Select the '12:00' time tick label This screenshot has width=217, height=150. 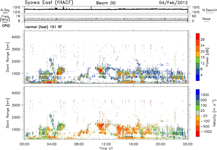click(x=106, y=144)
